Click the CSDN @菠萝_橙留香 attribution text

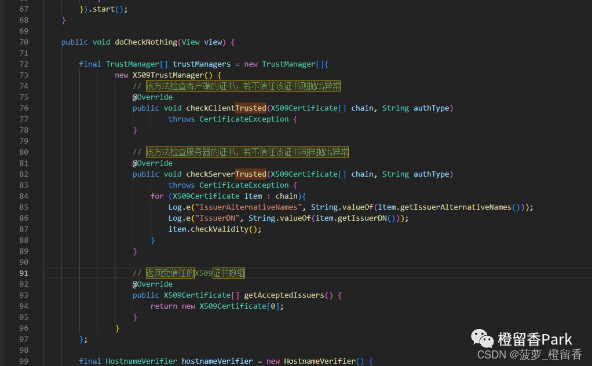(529, 354)
